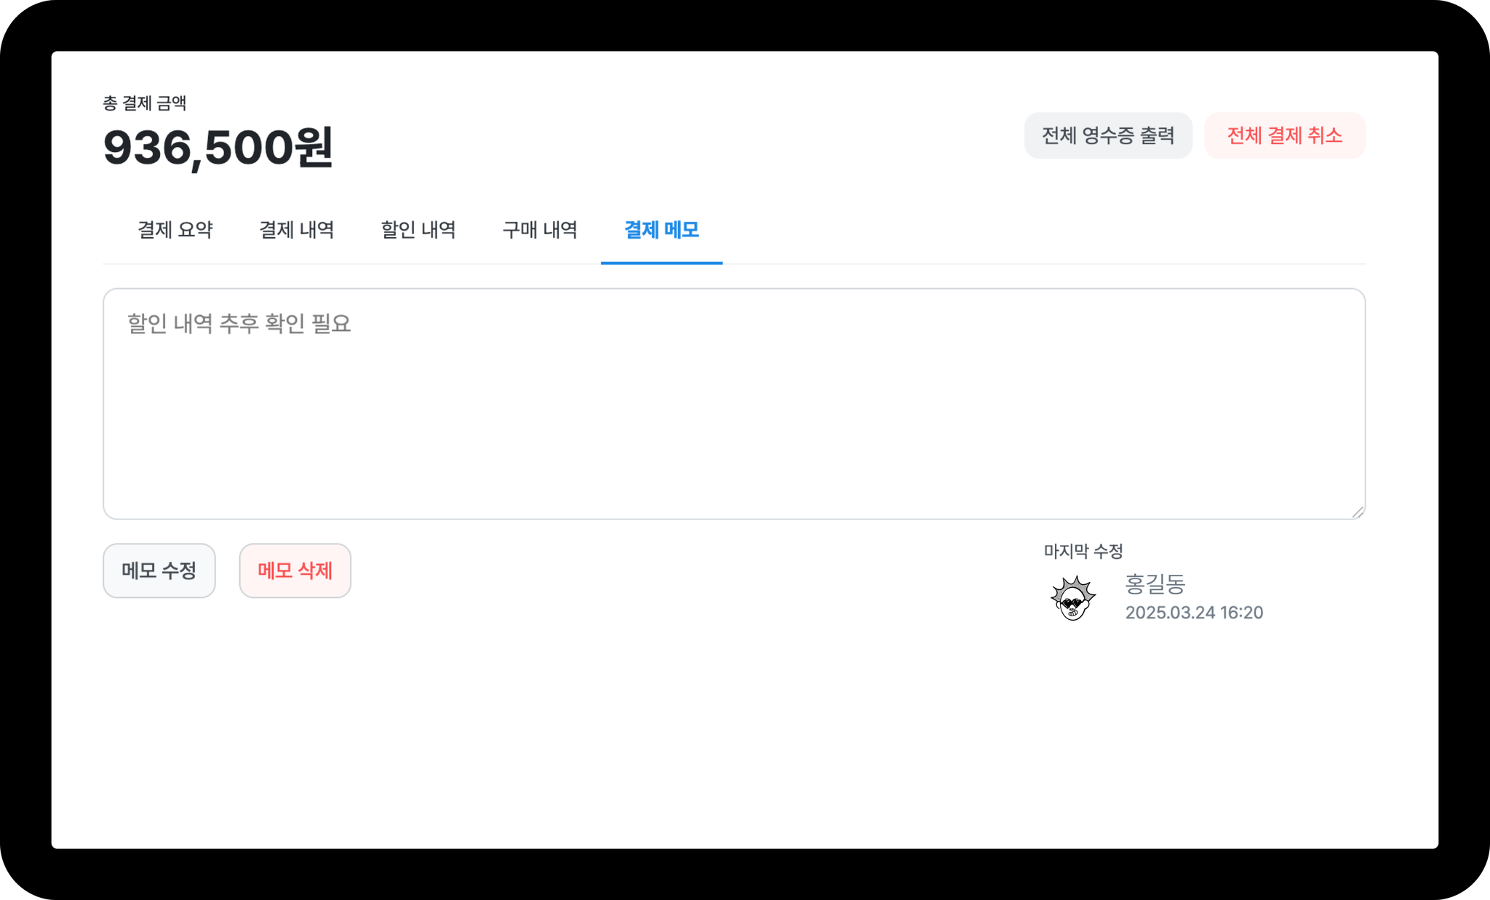1490x900 pixels.
Task: Click the blue underline below 결제 메모
Action: [661, 263]
